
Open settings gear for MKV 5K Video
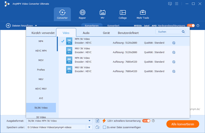pyautogui.click(x=174, y=52)
